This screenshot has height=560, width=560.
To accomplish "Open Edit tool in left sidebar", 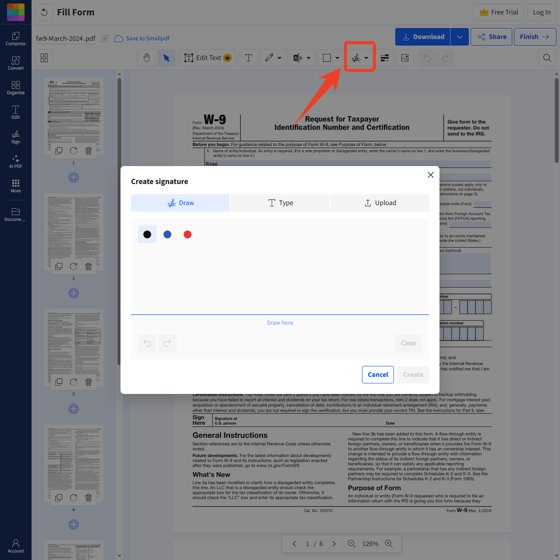I will [x=16, y=112].
